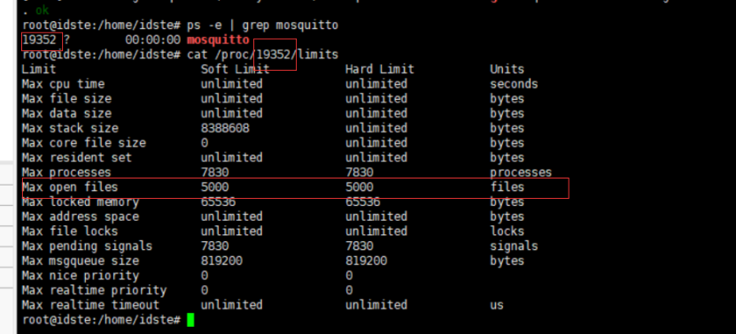736x334 pixels.
Task: Select the 'Max data size' row label
Action: (x=66, y=113)
